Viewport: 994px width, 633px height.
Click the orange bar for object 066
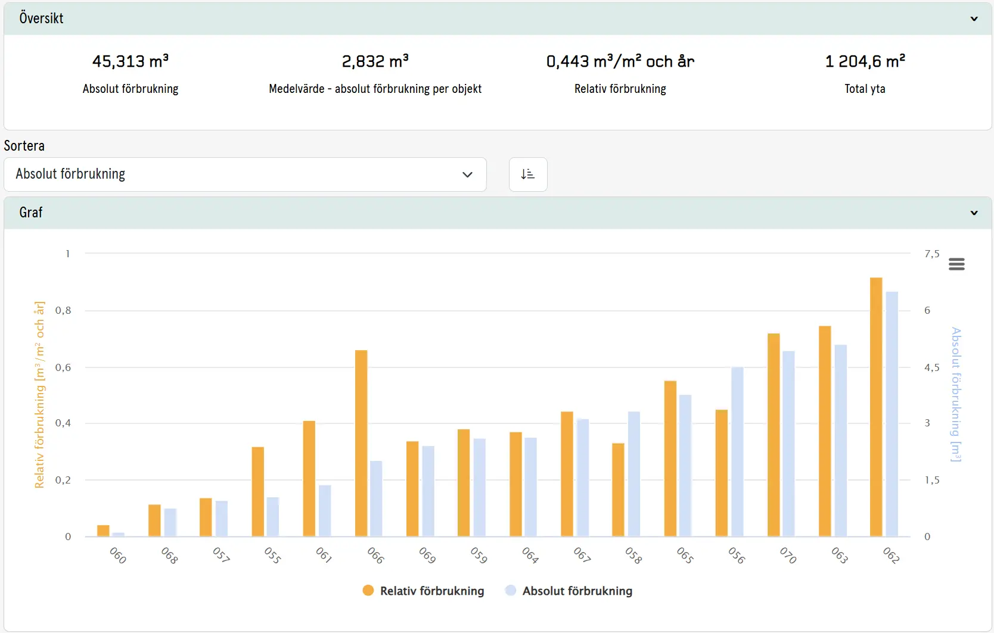tap(361, 443)
